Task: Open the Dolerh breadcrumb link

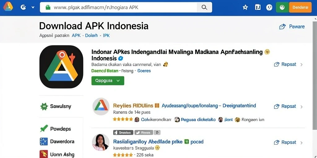Action: tap(91, 35)
